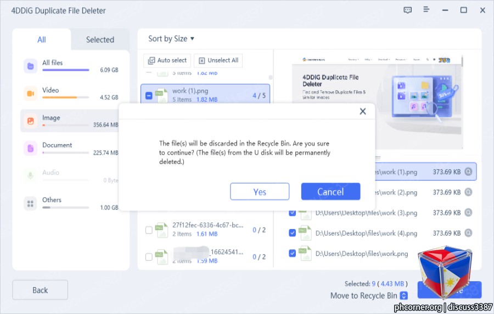Switch to the Selected tab
The height and width of the screenshot is (314, 494).
click(x=100, y=39)
